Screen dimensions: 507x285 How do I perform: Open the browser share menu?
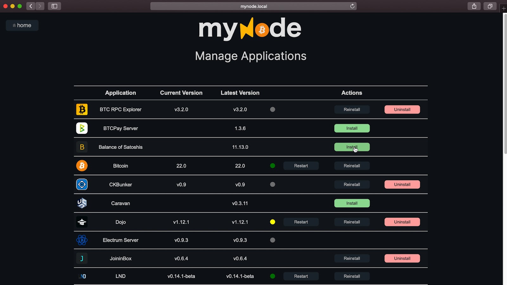click(474, 6)
